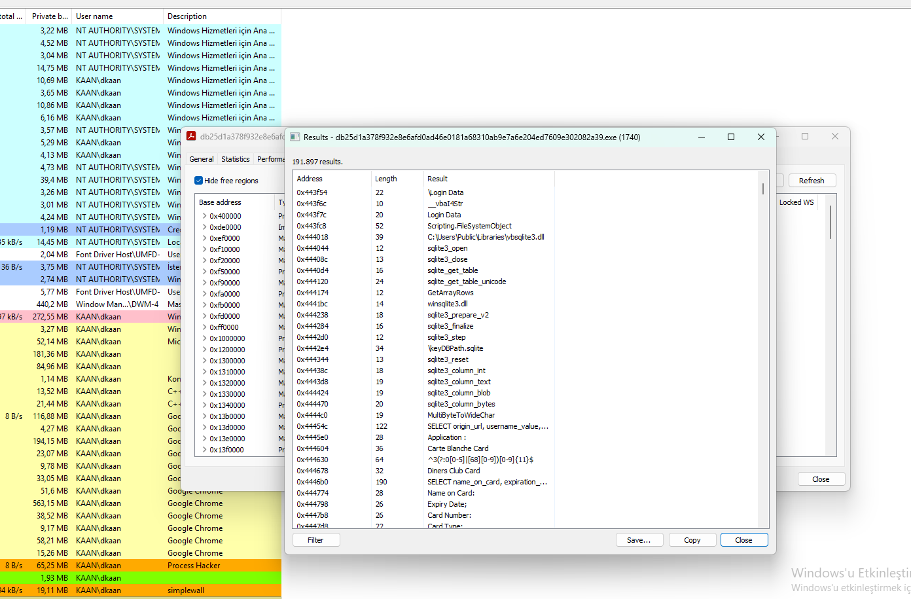
Task: Click the Base address column header
Action: click(234, 202)
